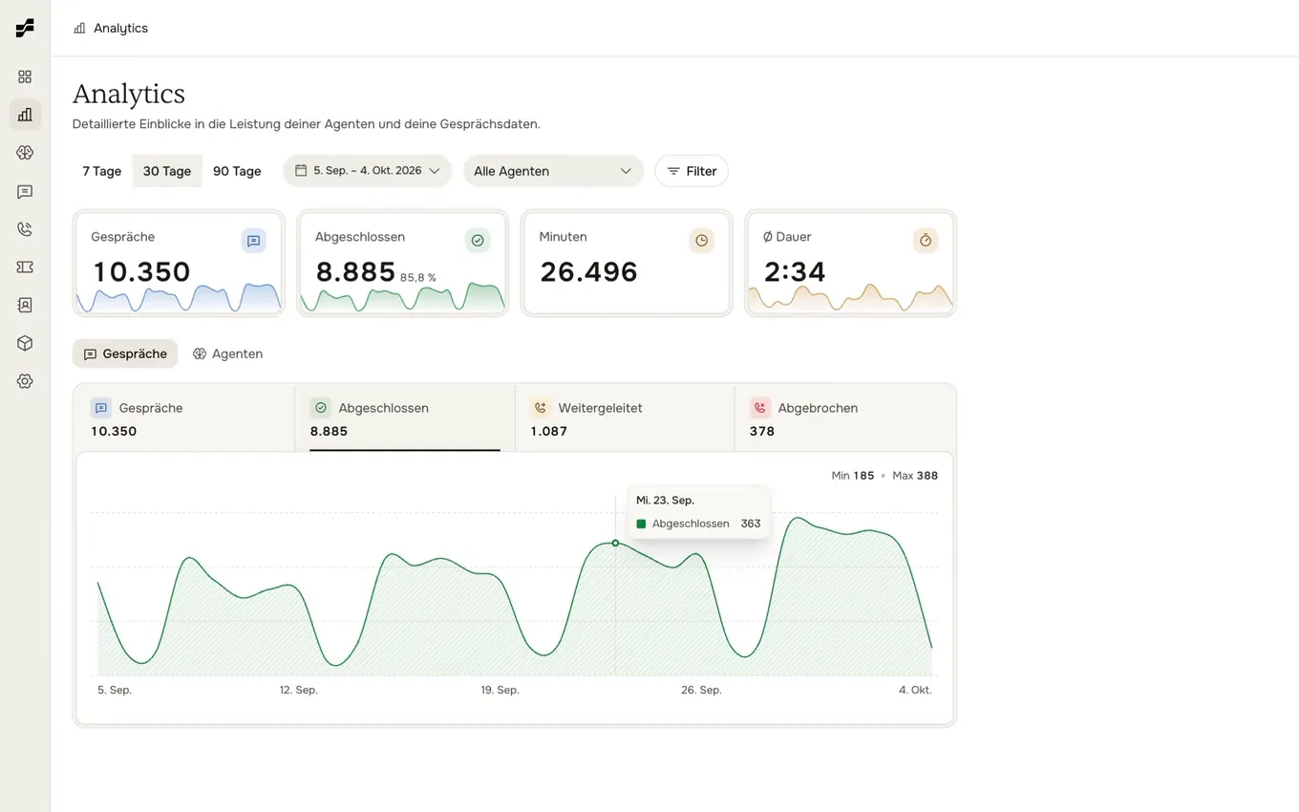Click the Mi. 23. Sep. tooltip date
1299x812 pixels.
pos(665,501)
